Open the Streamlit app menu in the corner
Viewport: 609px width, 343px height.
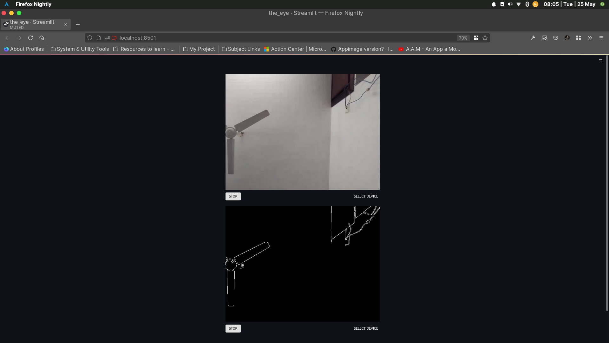coord(600,61)
